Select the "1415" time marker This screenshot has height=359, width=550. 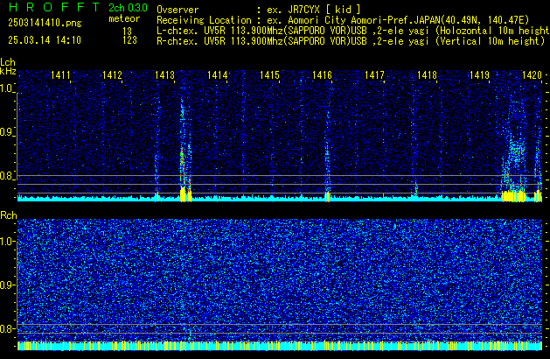269,75
